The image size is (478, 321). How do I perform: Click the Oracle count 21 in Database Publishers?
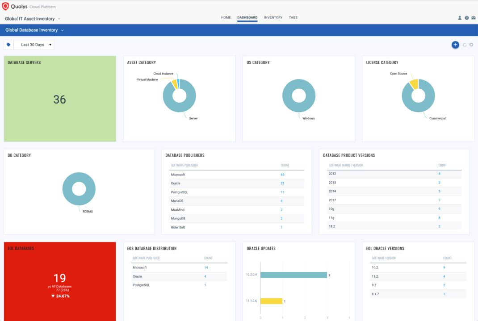click(282, 183)
